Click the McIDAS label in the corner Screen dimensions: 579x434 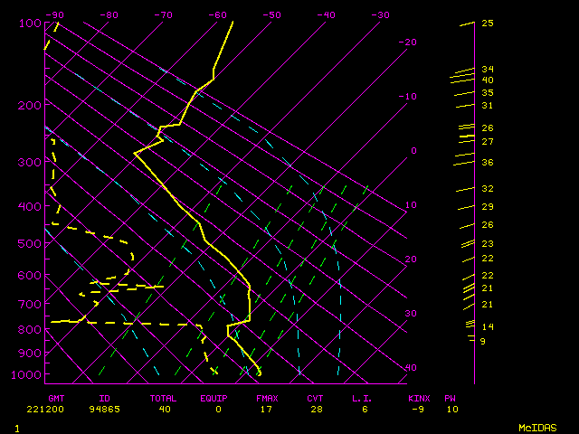[536, 428]
